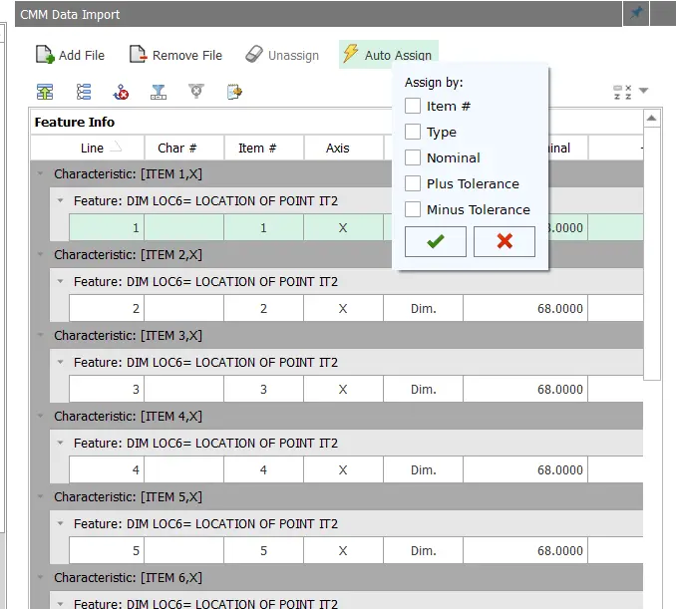Click the Auto Assign lightning button
676x609 pixels.
click(x=388, y=55)
